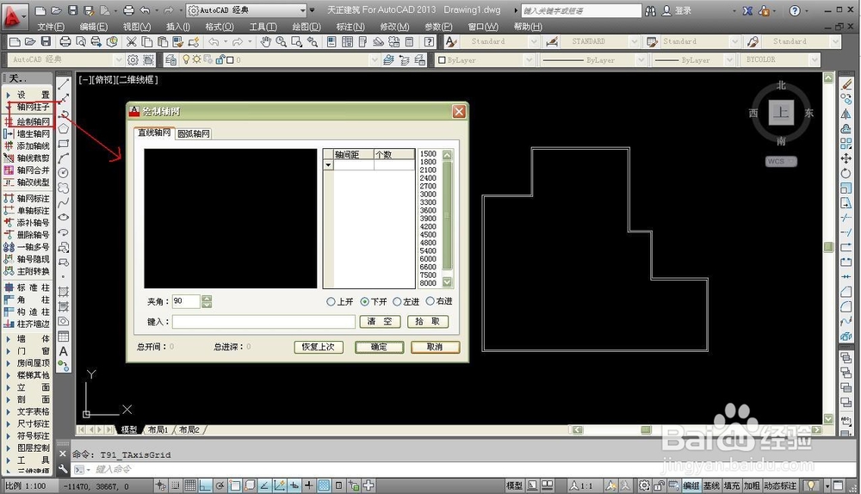Click 绘制轴网 in the left panel
861x494 pixels.
pos(28,121)
